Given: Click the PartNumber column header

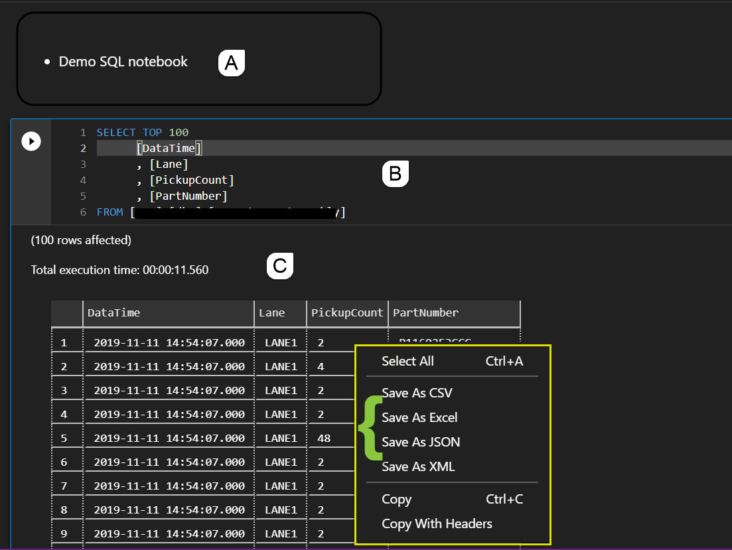Looking at the screenshot, I should point(425,312).
